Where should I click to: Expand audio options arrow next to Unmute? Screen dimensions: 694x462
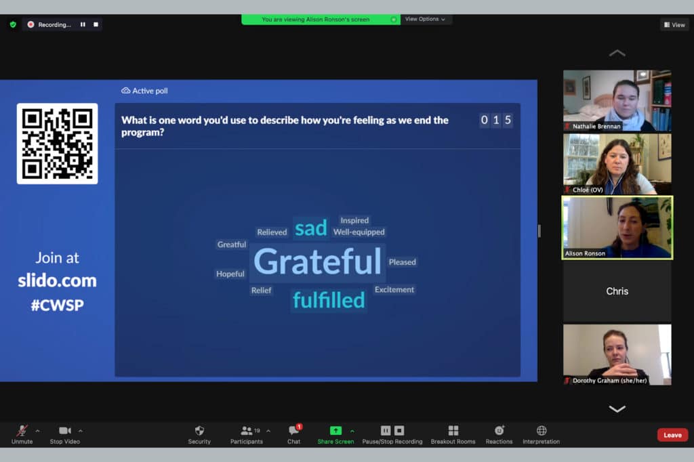click(x=37, y=431)
